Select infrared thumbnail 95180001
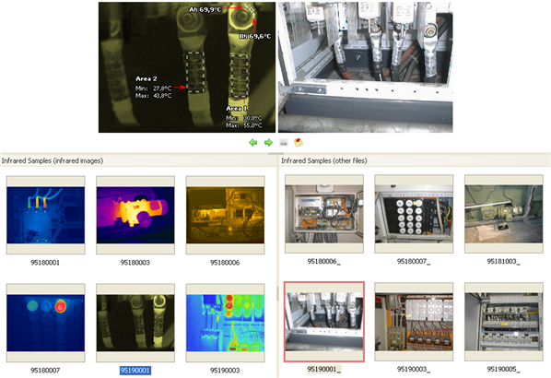 [x=45, y=215]
